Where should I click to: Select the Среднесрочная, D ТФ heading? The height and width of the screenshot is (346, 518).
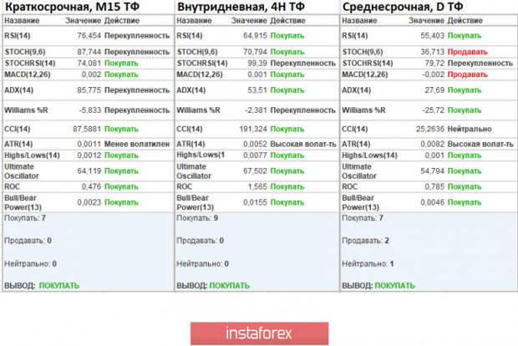click(403, 7)
